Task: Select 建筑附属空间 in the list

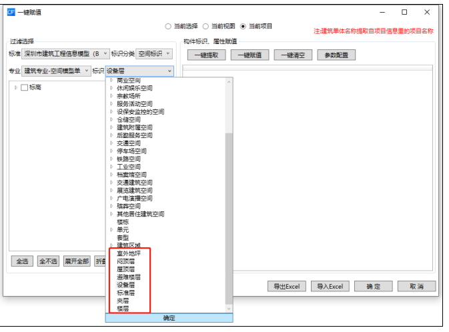Action: tap(134, 127)
